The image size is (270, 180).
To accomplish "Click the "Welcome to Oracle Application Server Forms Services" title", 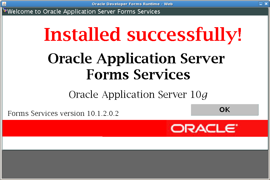I will 84,11.
